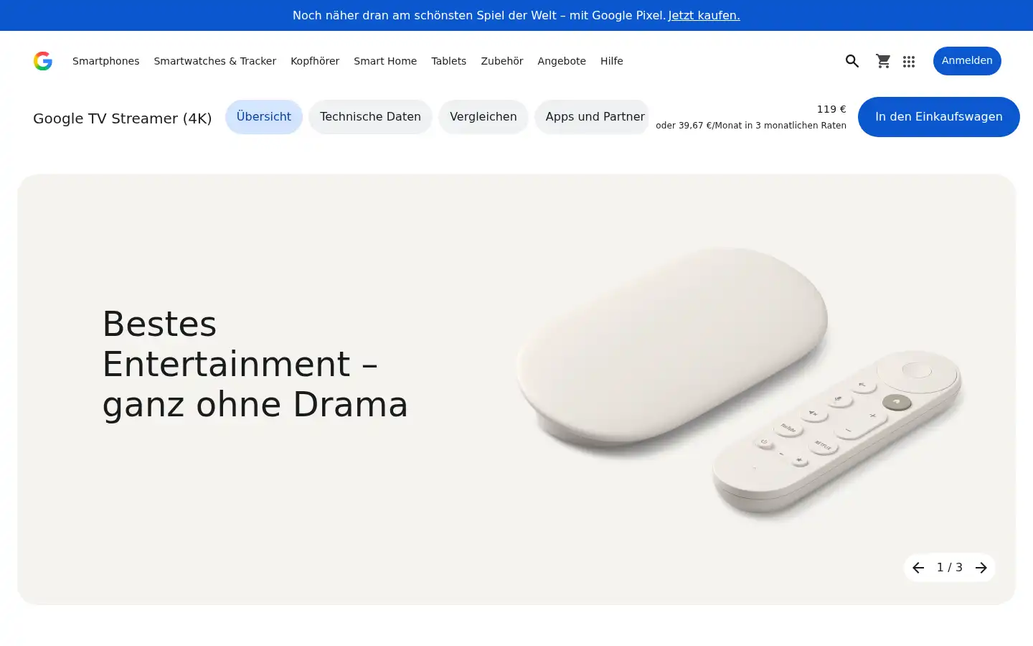Screen dimensions: 1033x646
Task: Open the Angebote menu
Action: (562, 61)
